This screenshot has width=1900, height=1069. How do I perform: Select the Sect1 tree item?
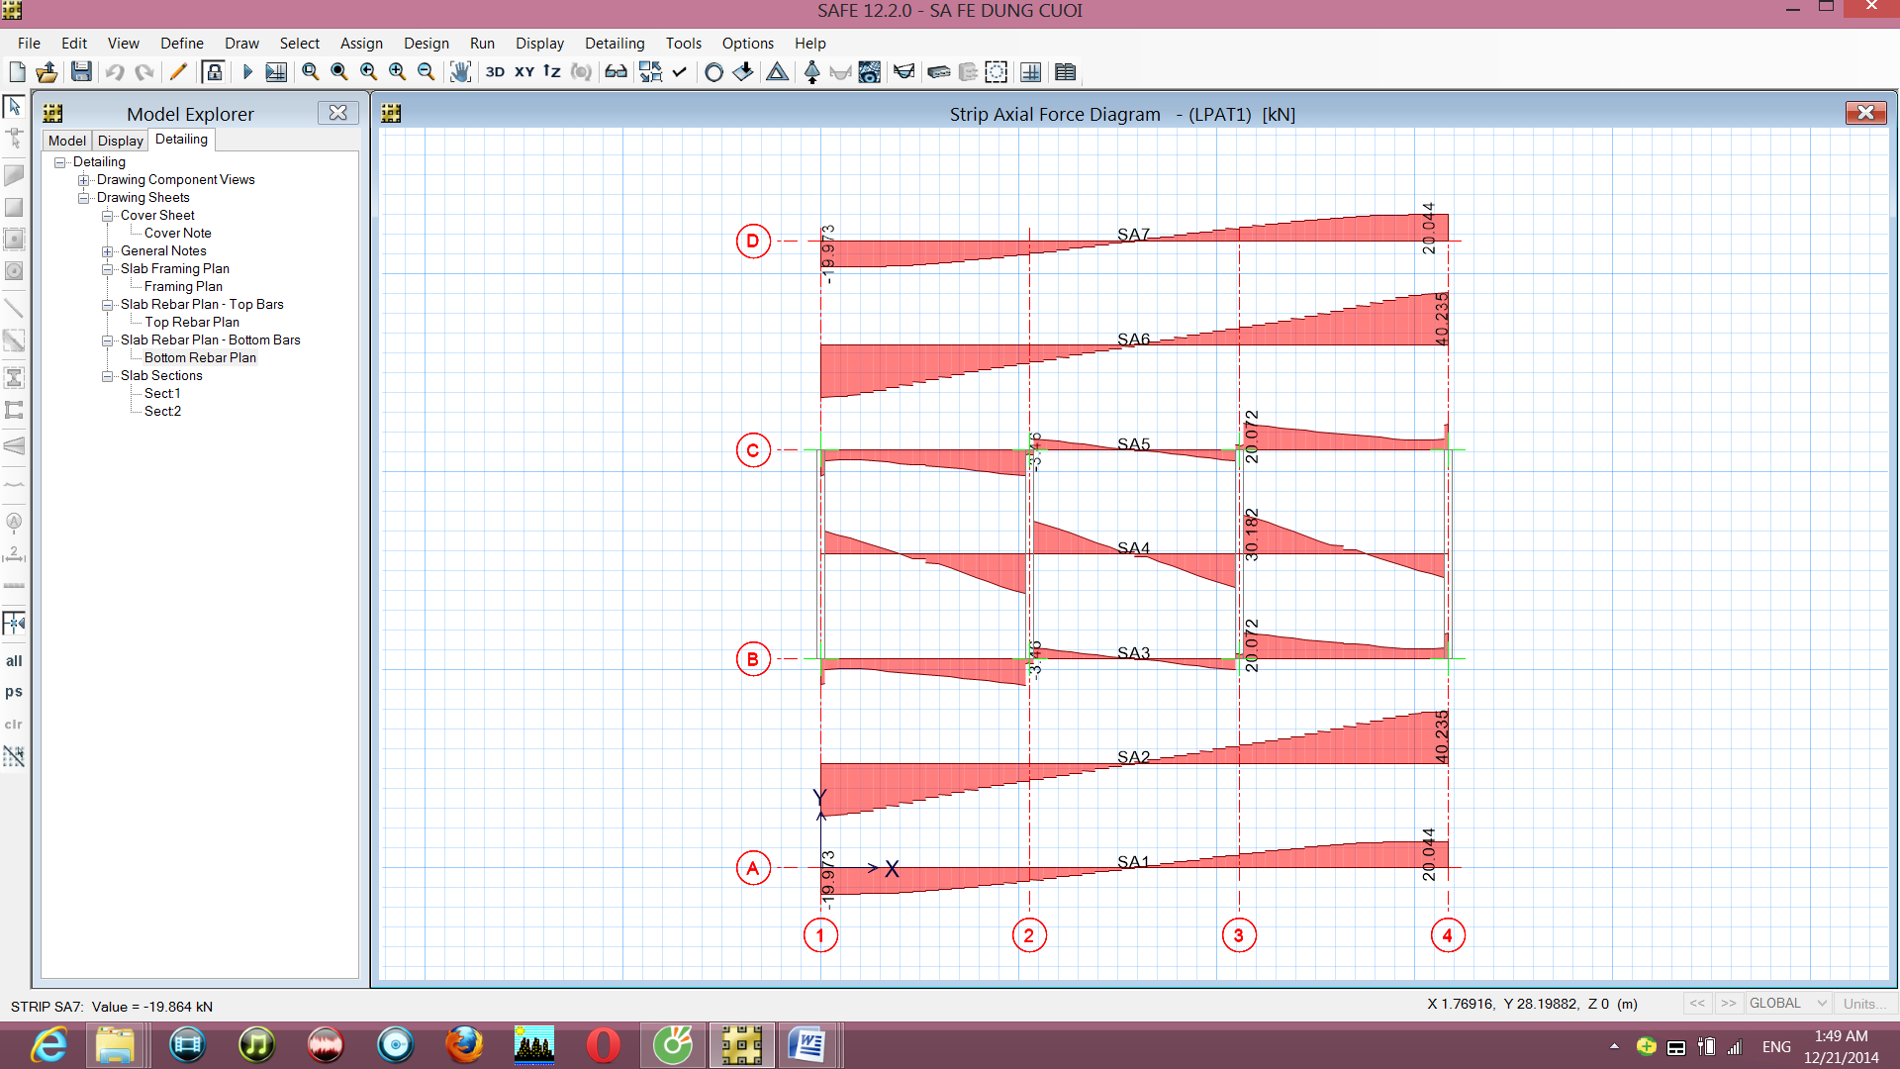162,394
